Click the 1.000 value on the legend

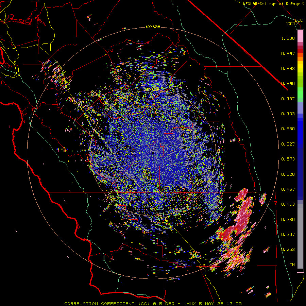[x=288, y=38]
